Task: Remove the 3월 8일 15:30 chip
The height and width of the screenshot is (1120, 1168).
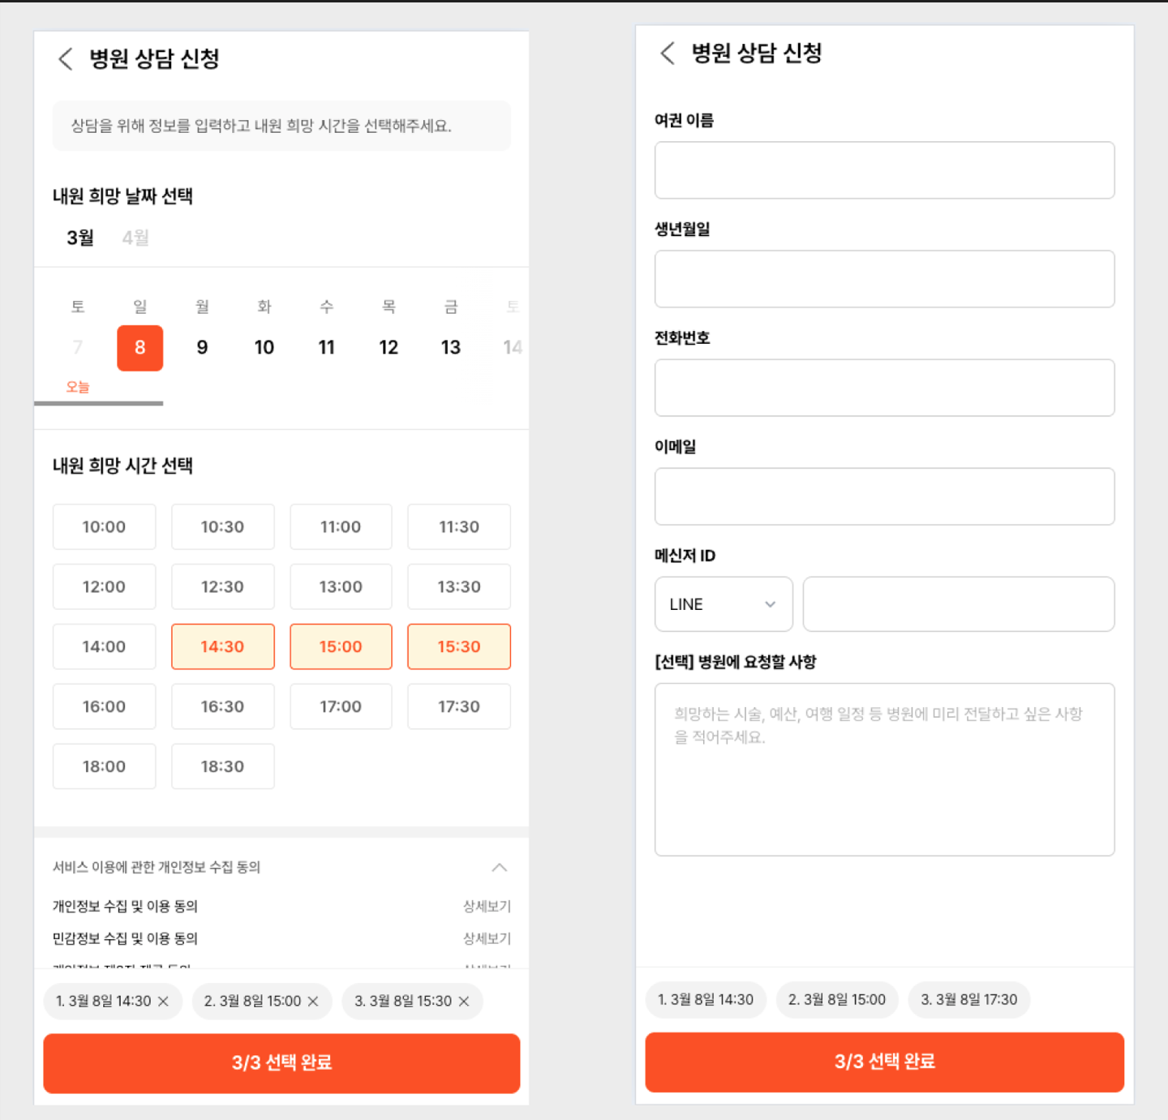Action: [464, 1002]
